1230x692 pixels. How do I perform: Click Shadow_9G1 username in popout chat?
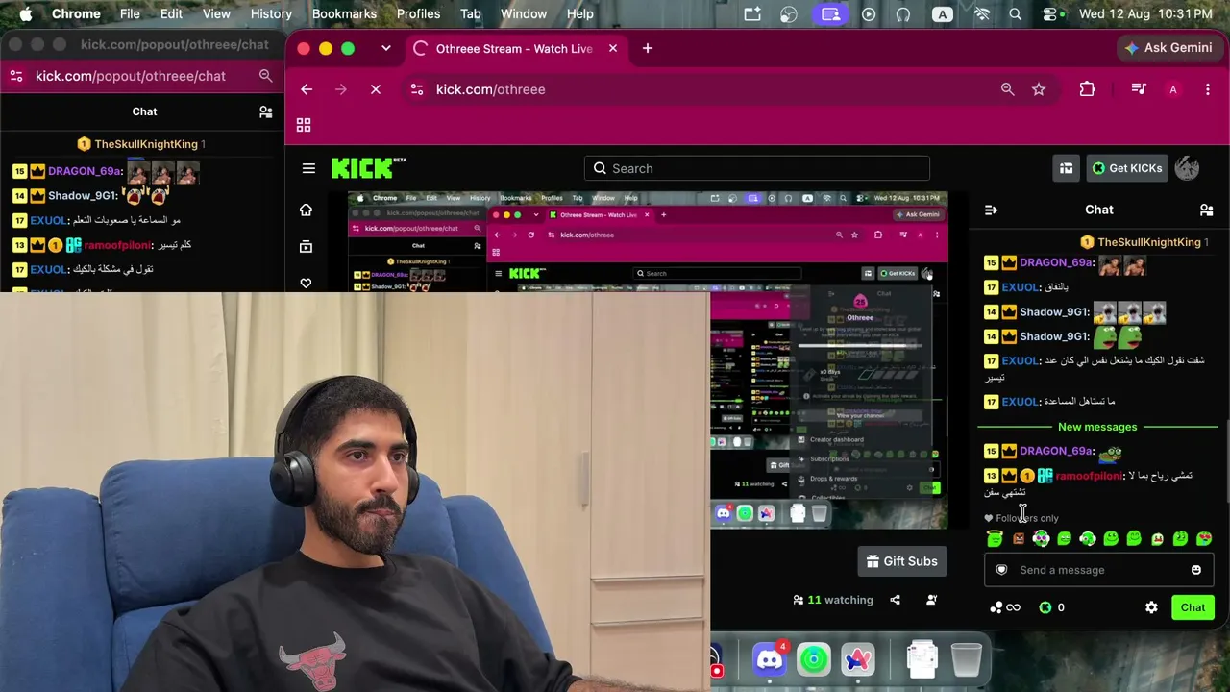83,195
